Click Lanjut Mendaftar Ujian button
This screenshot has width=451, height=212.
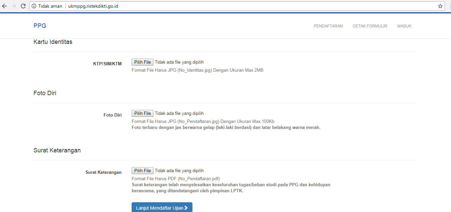tap(162, 207)
